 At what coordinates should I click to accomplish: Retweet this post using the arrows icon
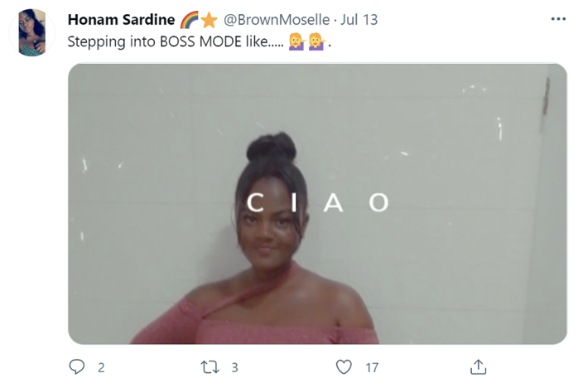(x=210, y=367)
